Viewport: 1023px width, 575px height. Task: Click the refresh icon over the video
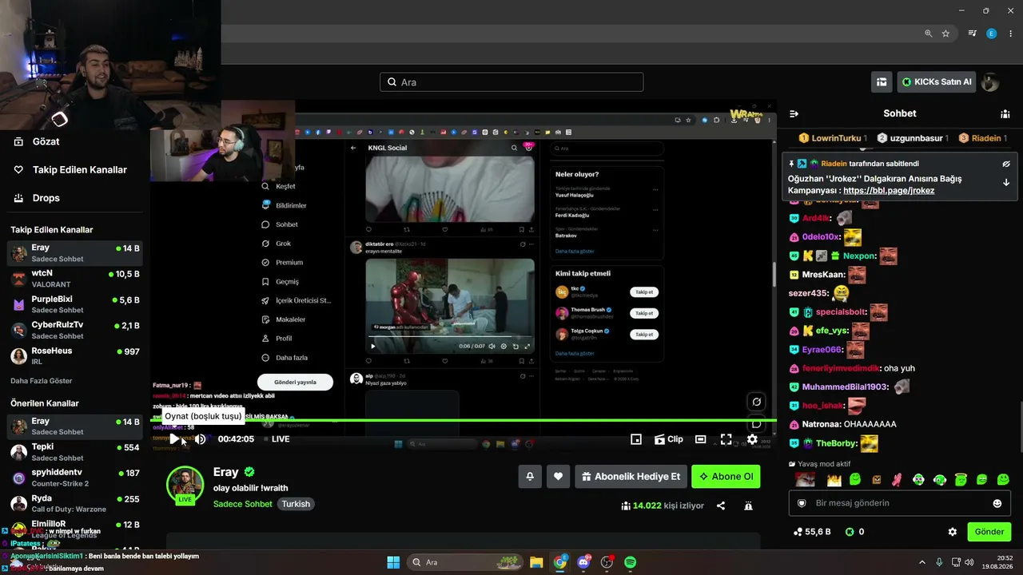pos(756,402)
